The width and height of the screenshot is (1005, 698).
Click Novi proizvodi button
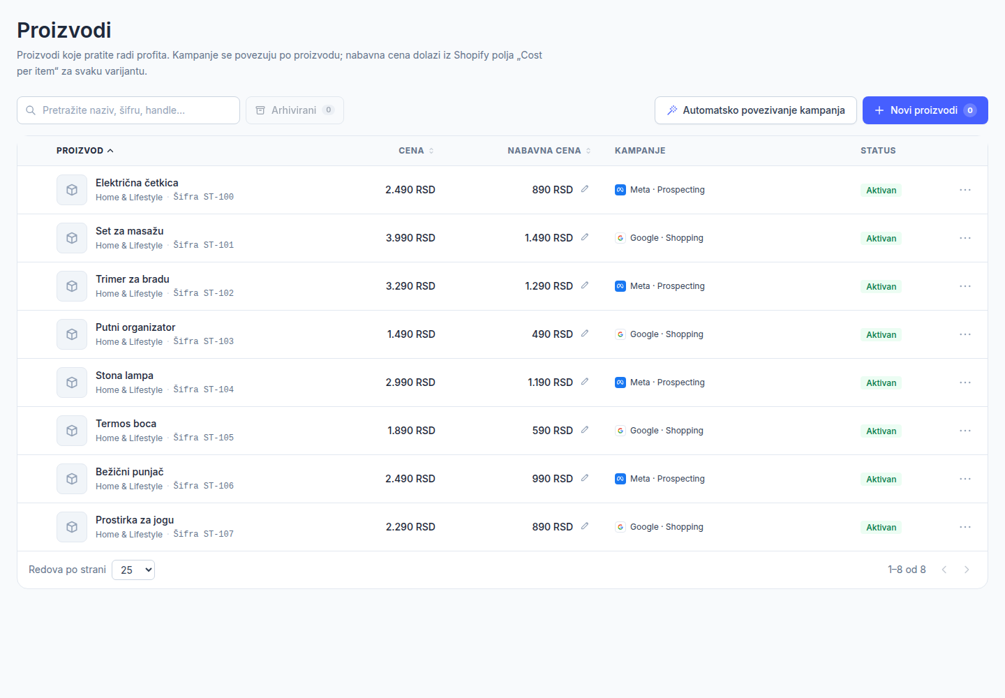click(x=925, y=110)
